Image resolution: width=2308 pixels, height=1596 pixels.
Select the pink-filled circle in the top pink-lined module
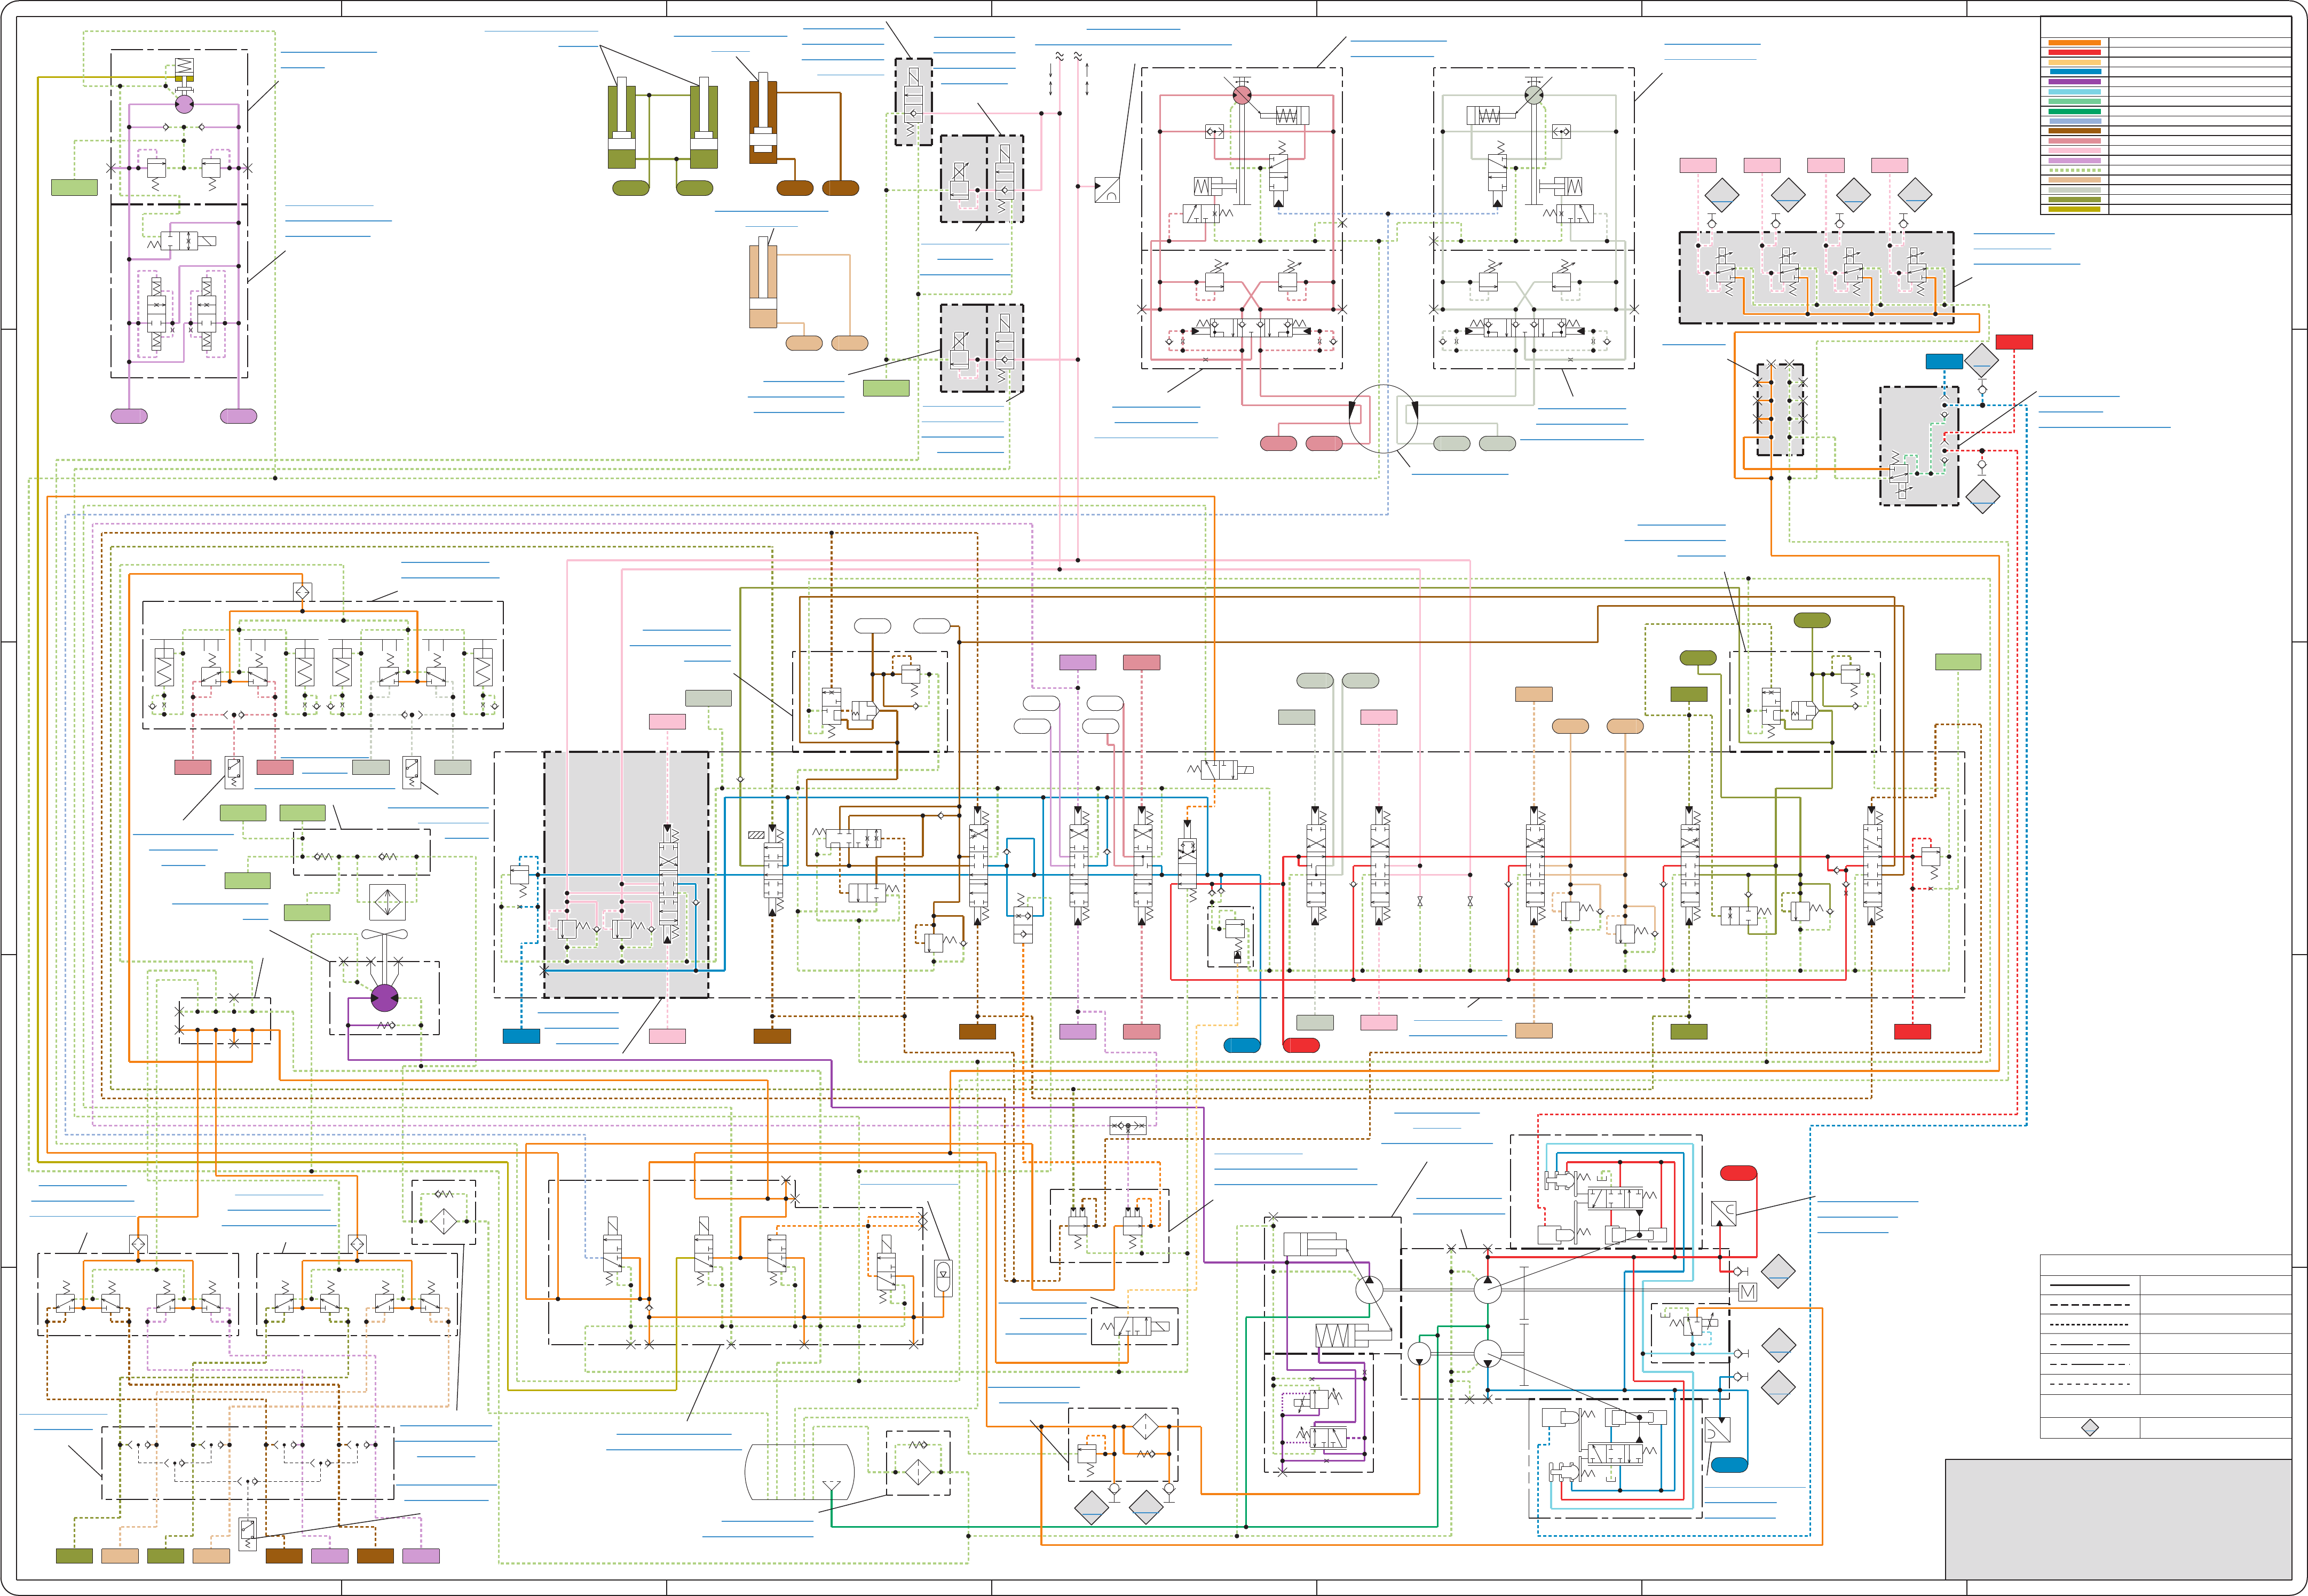1242,95
